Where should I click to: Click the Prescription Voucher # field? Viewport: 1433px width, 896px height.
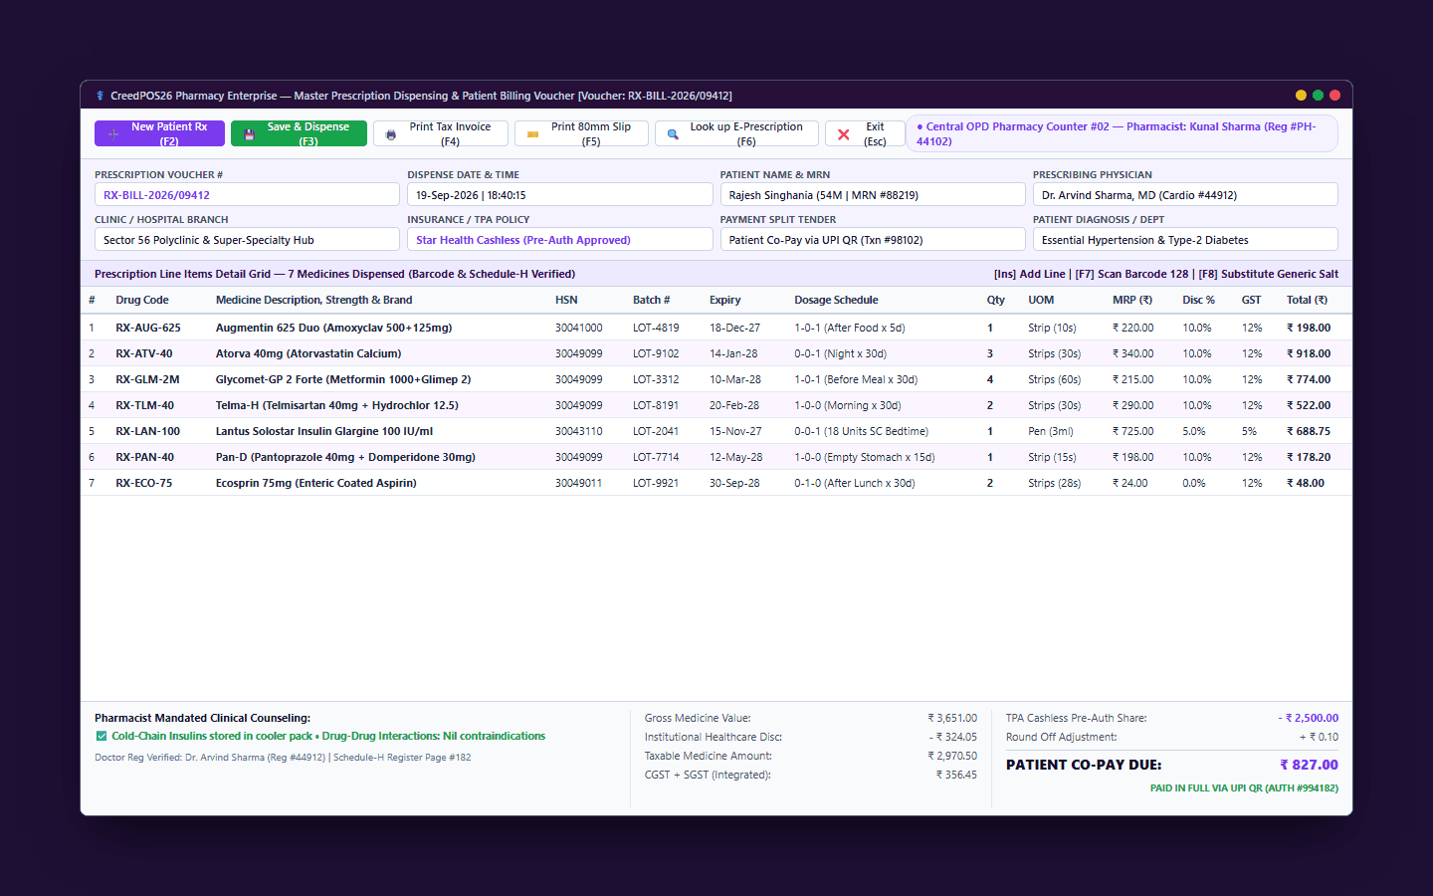click(247, 195)
